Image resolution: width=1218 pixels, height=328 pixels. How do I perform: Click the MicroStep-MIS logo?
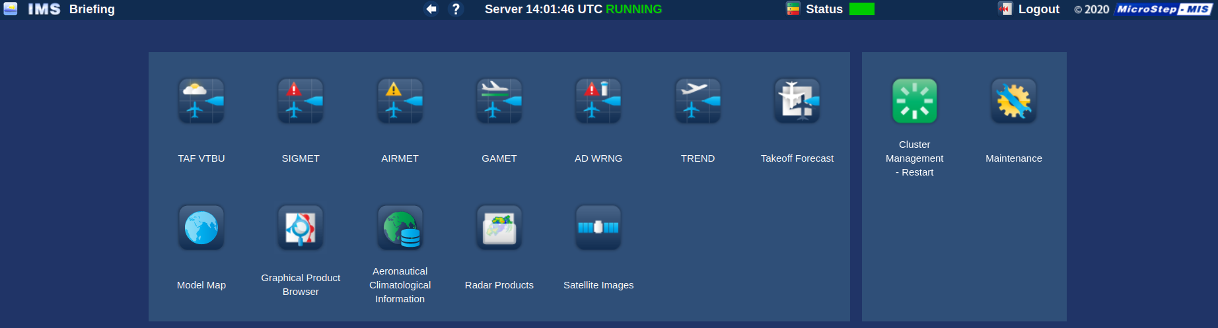tap(1164, 9)
